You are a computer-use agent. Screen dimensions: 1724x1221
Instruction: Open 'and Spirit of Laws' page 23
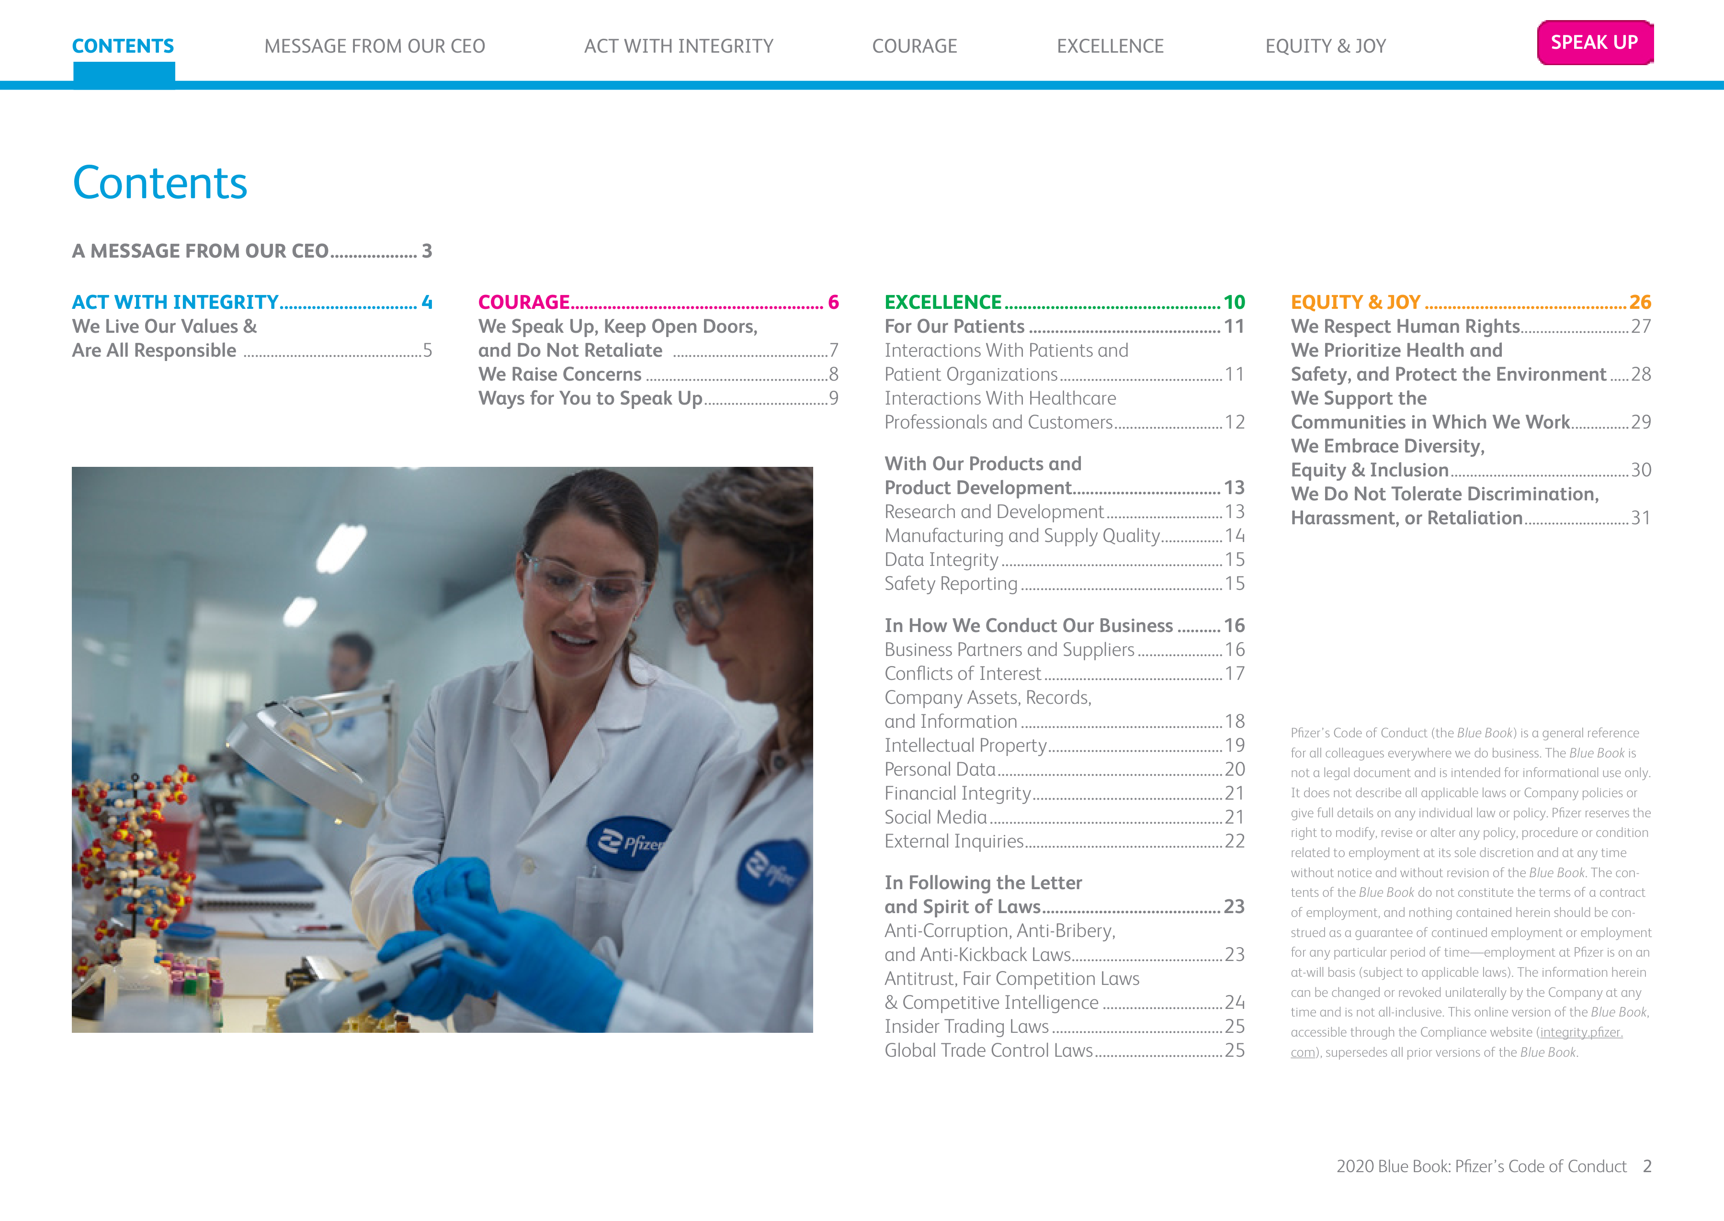pyautogui.click(x=1065, y=907)
